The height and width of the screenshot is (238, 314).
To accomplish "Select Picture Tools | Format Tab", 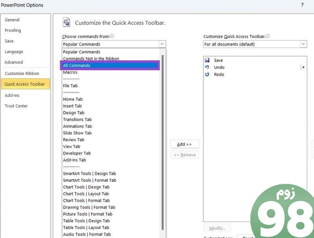I will (111, 214).
